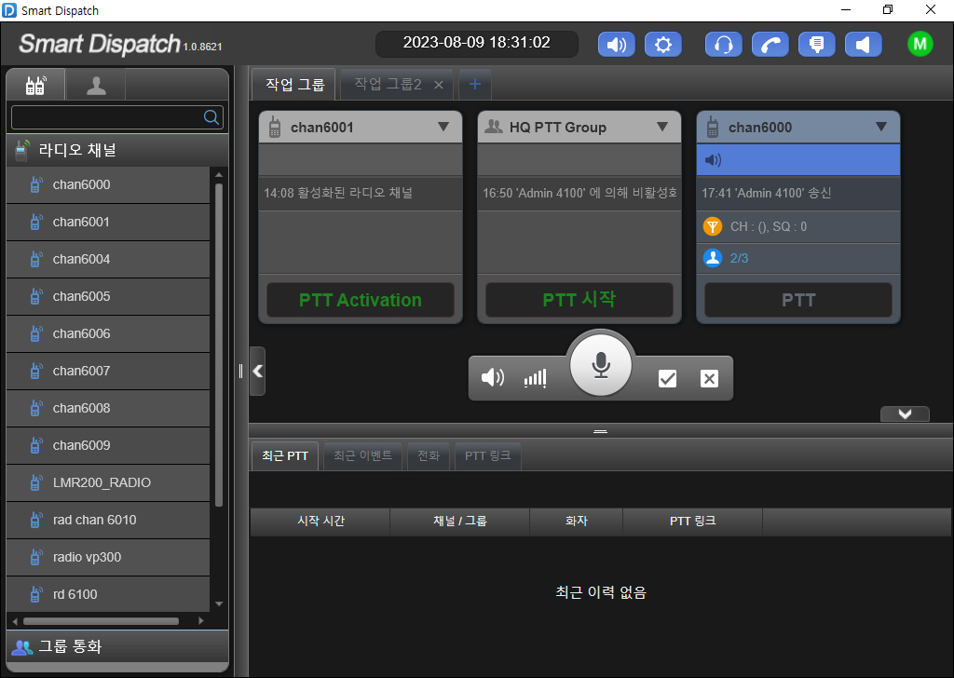This screenshot has width=954, height=678.
Task: Toggle the select-all checkmark in control bar
Action: point(667,378)
